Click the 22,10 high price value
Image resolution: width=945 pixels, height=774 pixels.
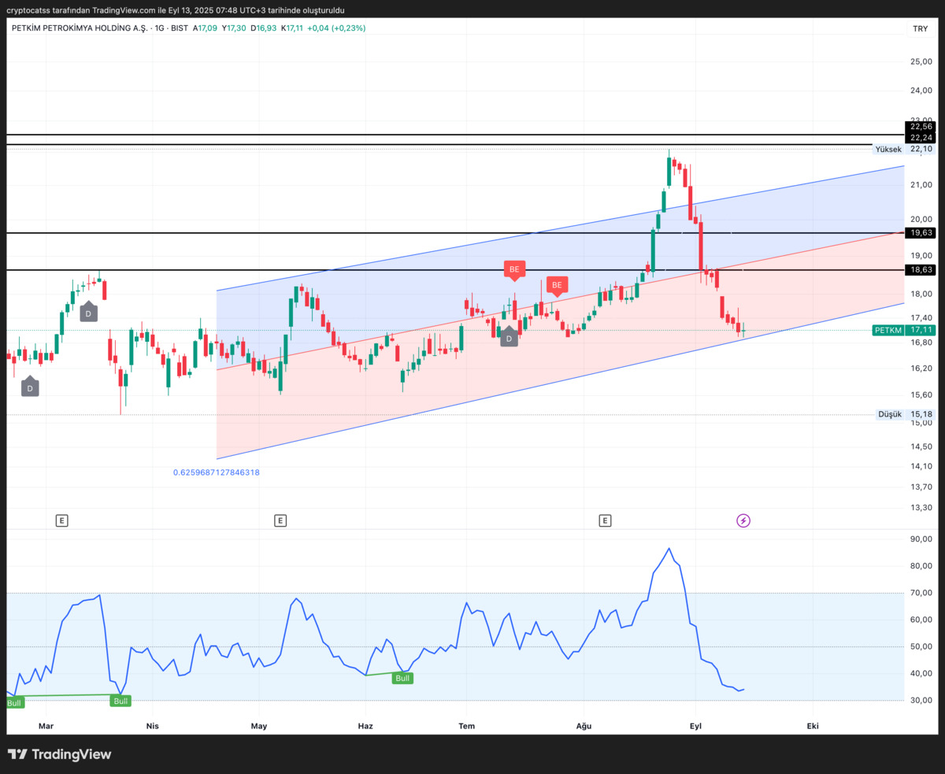click(x=921, y=149)
